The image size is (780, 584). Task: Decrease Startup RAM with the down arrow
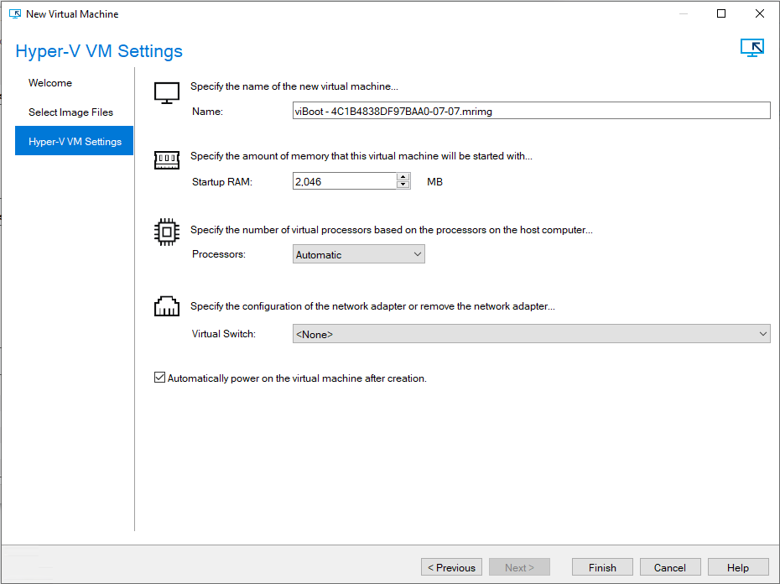point(403,185)
